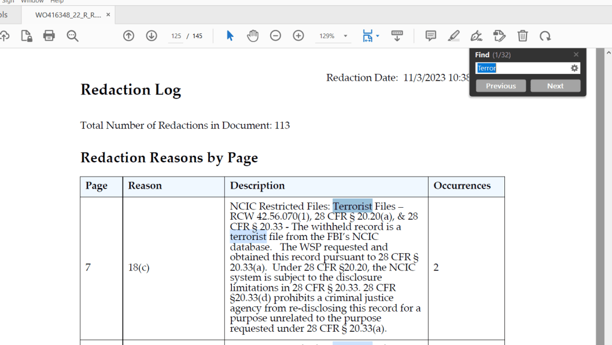Select the highlight text pen tool
Screen dimensions: 612x345
(x=454, y=36)
